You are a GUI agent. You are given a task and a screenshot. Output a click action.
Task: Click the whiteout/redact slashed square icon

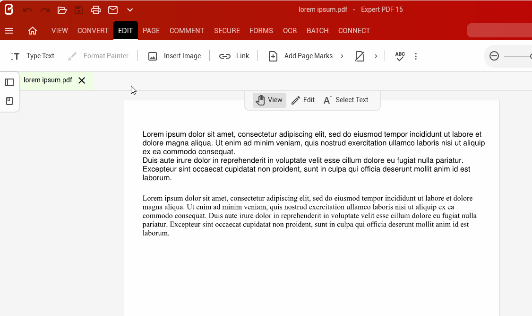click(360, 56)
